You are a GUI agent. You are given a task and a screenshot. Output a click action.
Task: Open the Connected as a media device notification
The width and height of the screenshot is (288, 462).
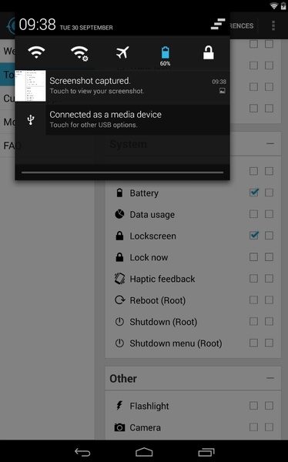pos(122,119)
